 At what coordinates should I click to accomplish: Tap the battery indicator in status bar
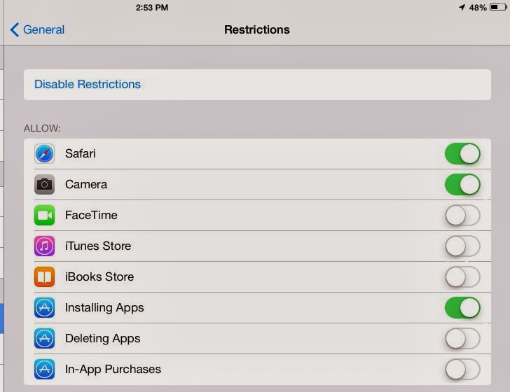(x=497, y=8)
